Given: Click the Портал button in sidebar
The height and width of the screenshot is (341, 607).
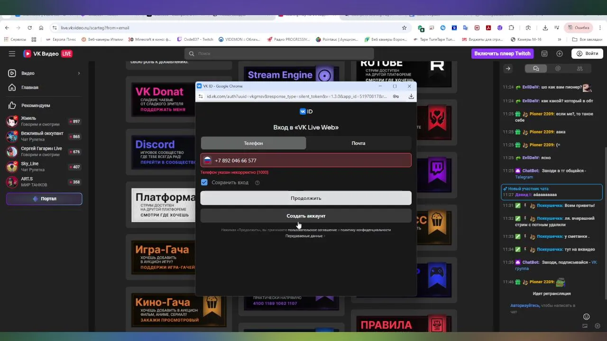Looking at the screenshot, I should pyautogui.click(x=44, y=199).
